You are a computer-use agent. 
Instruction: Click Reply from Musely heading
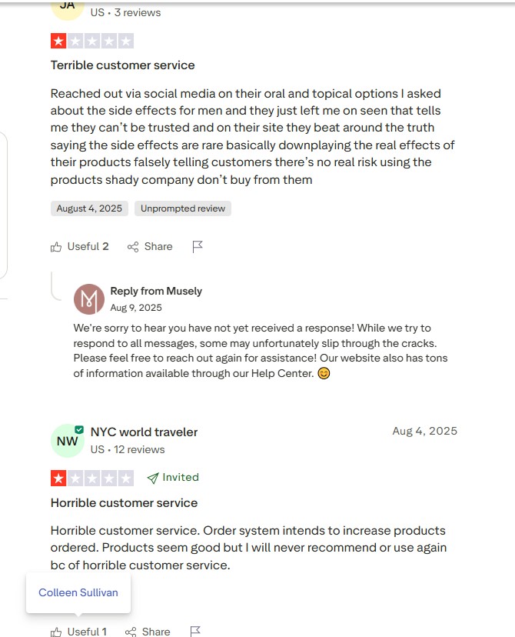pyautogui.click(x=156, y=291)
